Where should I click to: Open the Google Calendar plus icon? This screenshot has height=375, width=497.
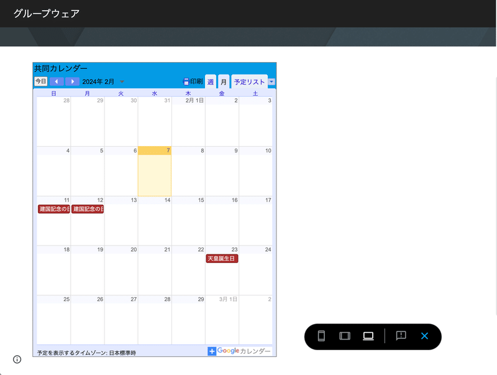tap(212, 351)
